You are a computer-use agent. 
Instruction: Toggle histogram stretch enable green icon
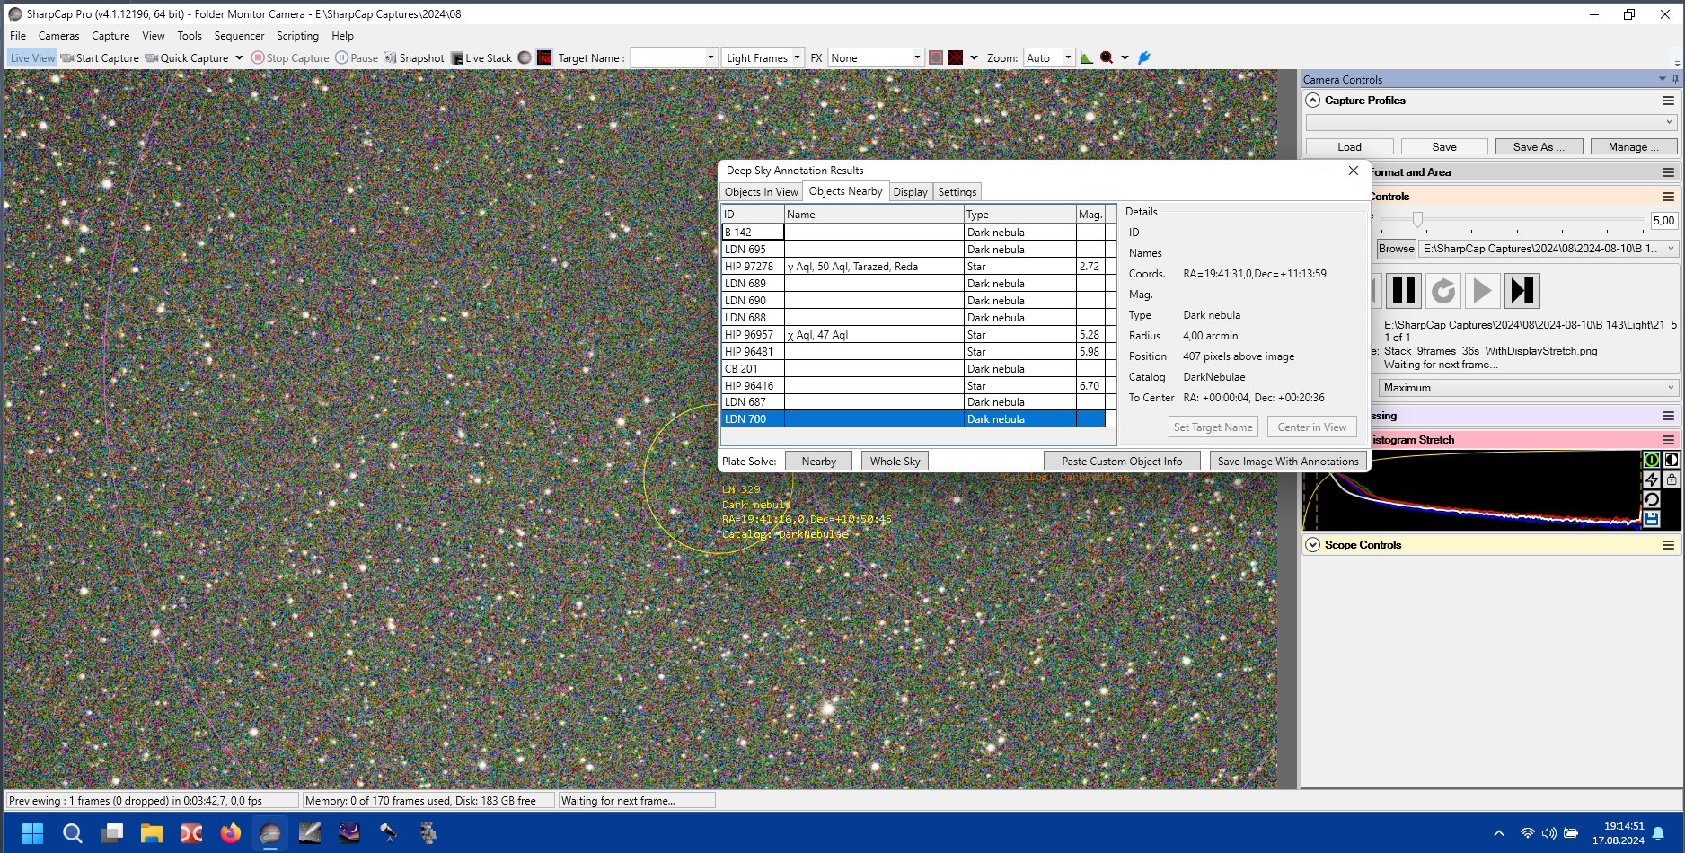click(x=1651, y=460)
